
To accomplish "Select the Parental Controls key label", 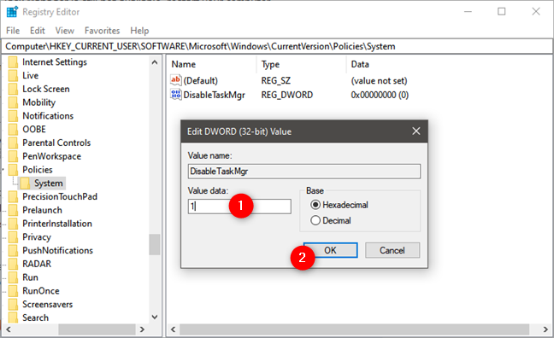I will click(x=56, y=143).
